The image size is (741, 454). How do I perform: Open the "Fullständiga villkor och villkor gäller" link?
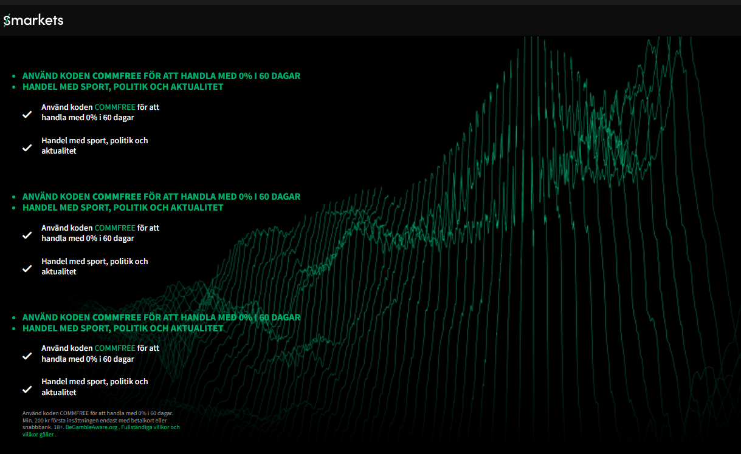pos(101,431)
